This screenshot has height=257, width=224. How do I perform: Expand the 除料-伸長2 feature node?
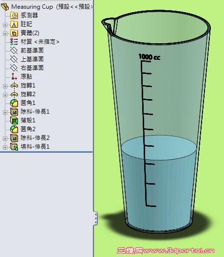pos(5,138)
